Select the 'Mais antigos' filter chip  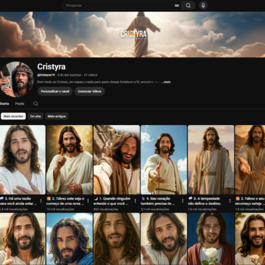coord(57,116)
